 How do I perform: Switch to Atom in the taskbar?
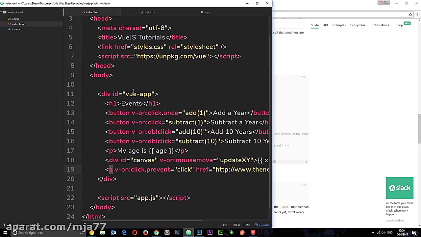pyautogui.click(x=188, y=233)
